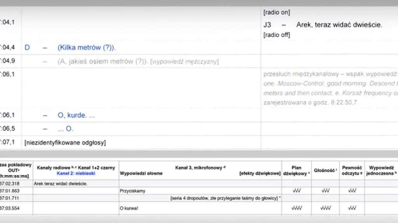Click gray text 'zarejestrowana o godz. 8:22:50,7'
Screen dimensions: 398x223
310,103
